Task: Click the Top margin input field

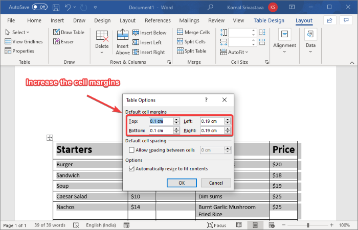Action: tap(161, 121)
